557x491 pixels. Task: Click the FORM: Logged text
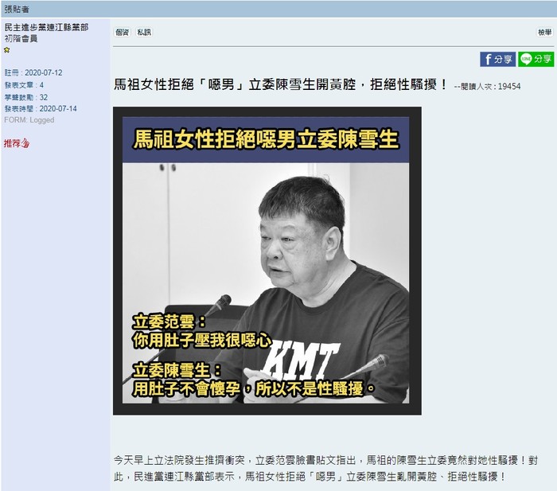click(x=29, y=120)
